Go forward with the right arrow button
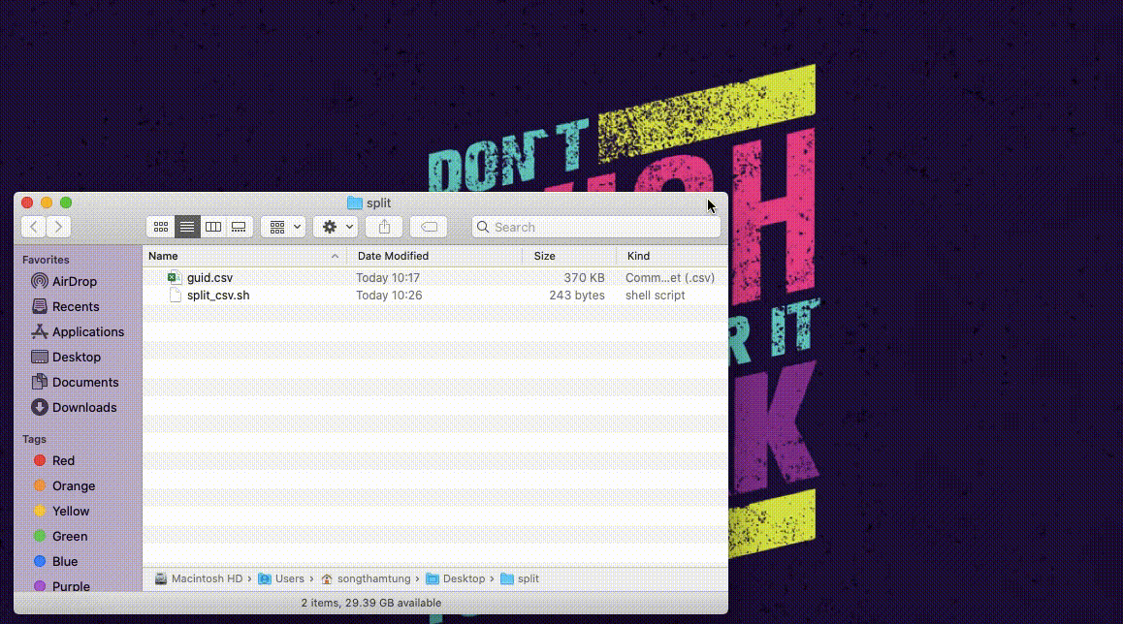 click(59, 227)
